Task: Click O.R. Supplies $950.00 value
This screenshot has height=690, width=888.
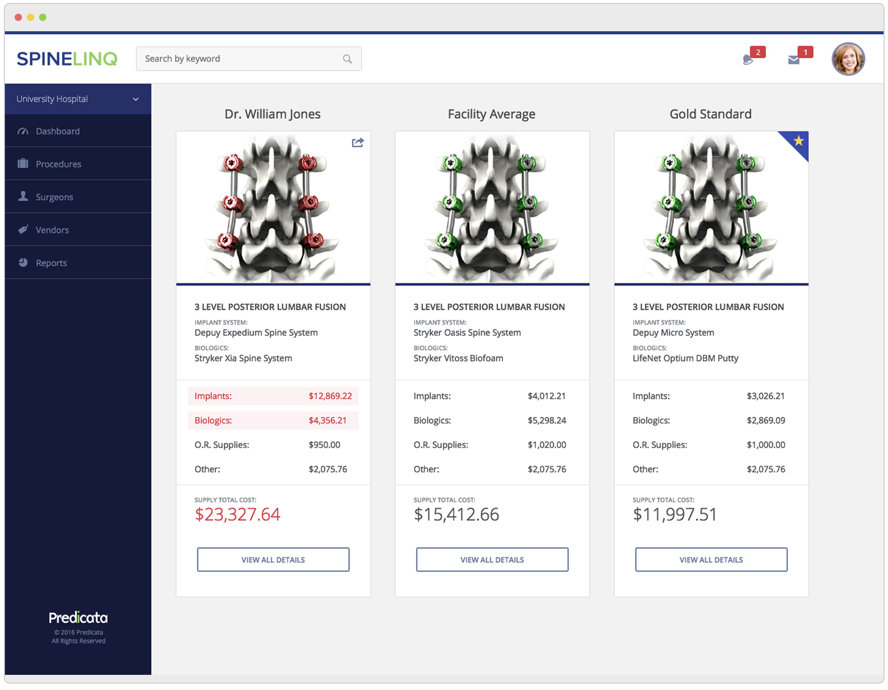Action: 325,445
